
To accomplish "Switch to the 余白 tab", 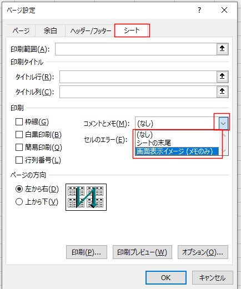I will point(50,31).
